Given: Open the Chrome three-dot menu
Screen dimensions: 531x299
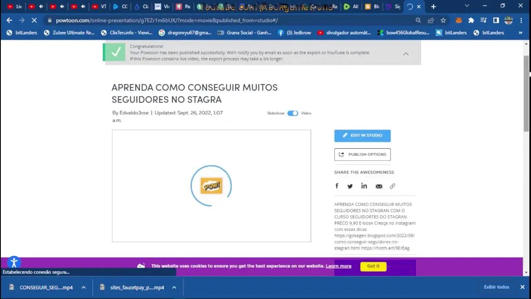Looking at the screenshot, I should (x=521, y=20).
